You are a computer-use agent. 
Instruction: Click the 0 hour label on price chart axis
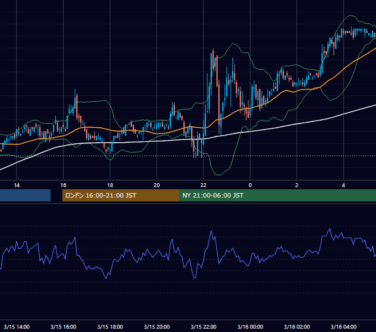tap(250, 185)
